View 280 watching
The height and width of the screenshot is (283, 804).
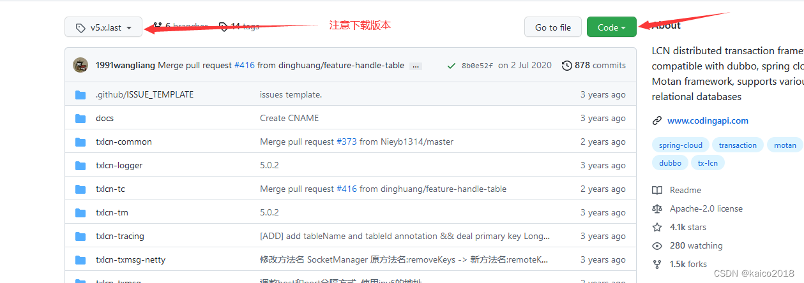point(696,245)
